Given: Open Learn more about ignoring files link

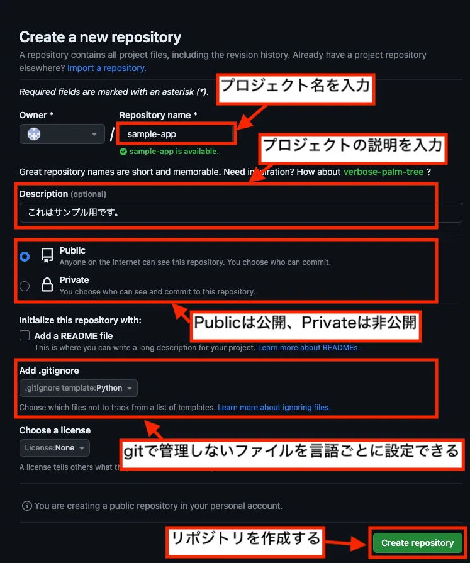Looking at the screenshot, I should [x=274, y=408].
